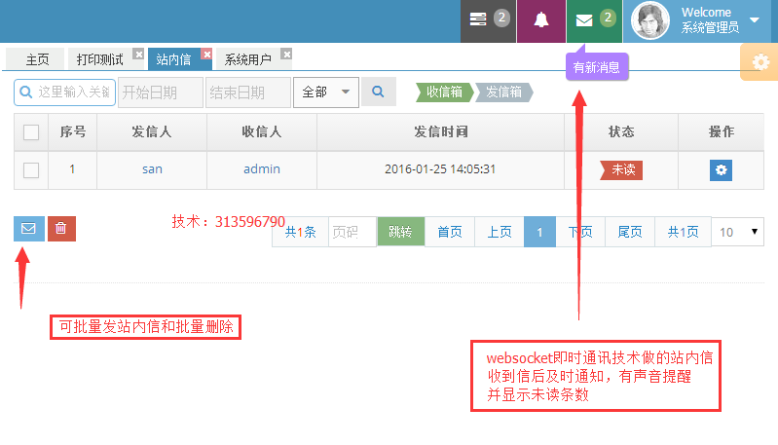Close the 站内信 tab

(x=206, y=55)
